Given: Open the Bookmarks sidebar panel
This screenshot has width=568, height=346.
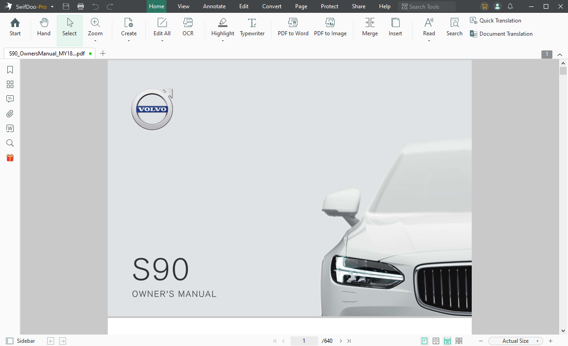Looking at the screenshot, I should pyautogui.click(x=10, y=70).
